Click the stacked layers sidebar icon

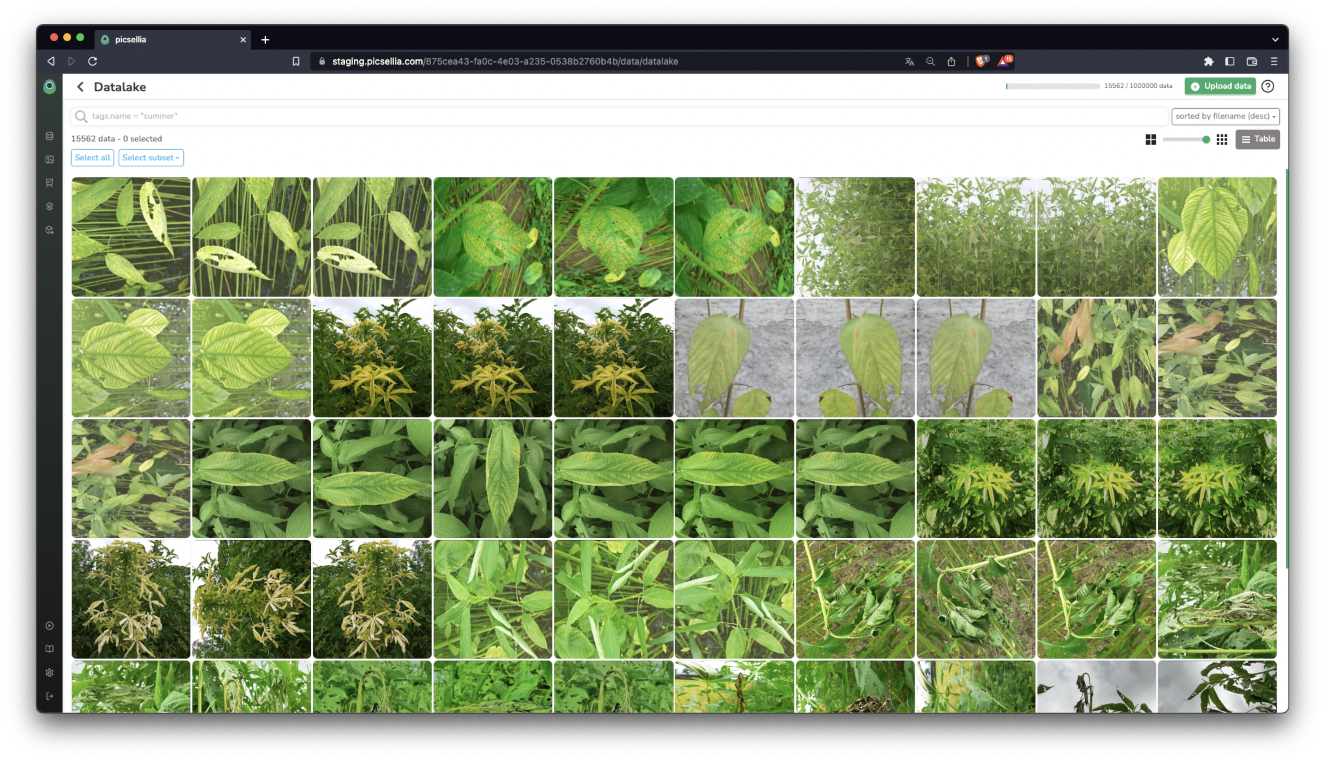(50, 206)
